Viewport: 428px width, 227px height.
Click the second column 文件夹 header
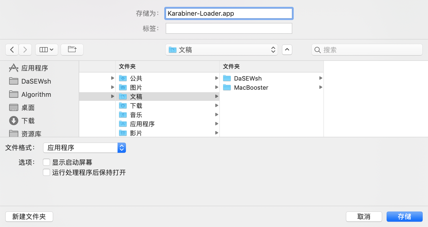(x=272, y=66)
